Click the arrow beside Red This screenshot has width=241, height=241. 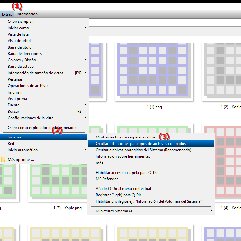tap(85, 143)
